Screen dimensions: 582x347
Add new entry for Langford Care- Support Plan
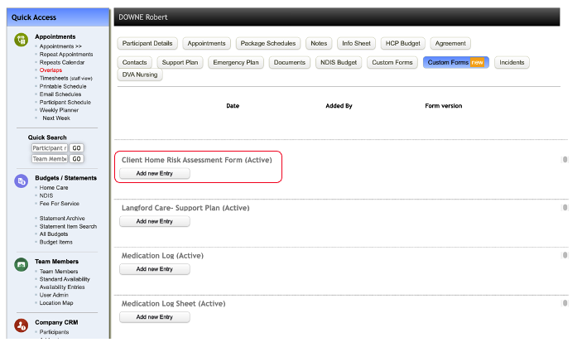[x=155, y=221]
